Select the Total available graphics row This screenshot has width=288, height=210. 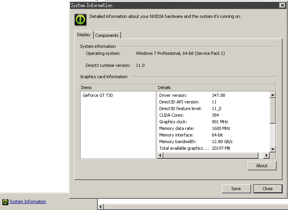[x=213, y=148]
